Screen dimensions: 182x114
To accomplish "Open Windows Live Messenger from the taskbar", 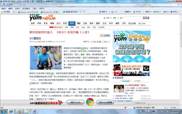I will tap(19, 112).
